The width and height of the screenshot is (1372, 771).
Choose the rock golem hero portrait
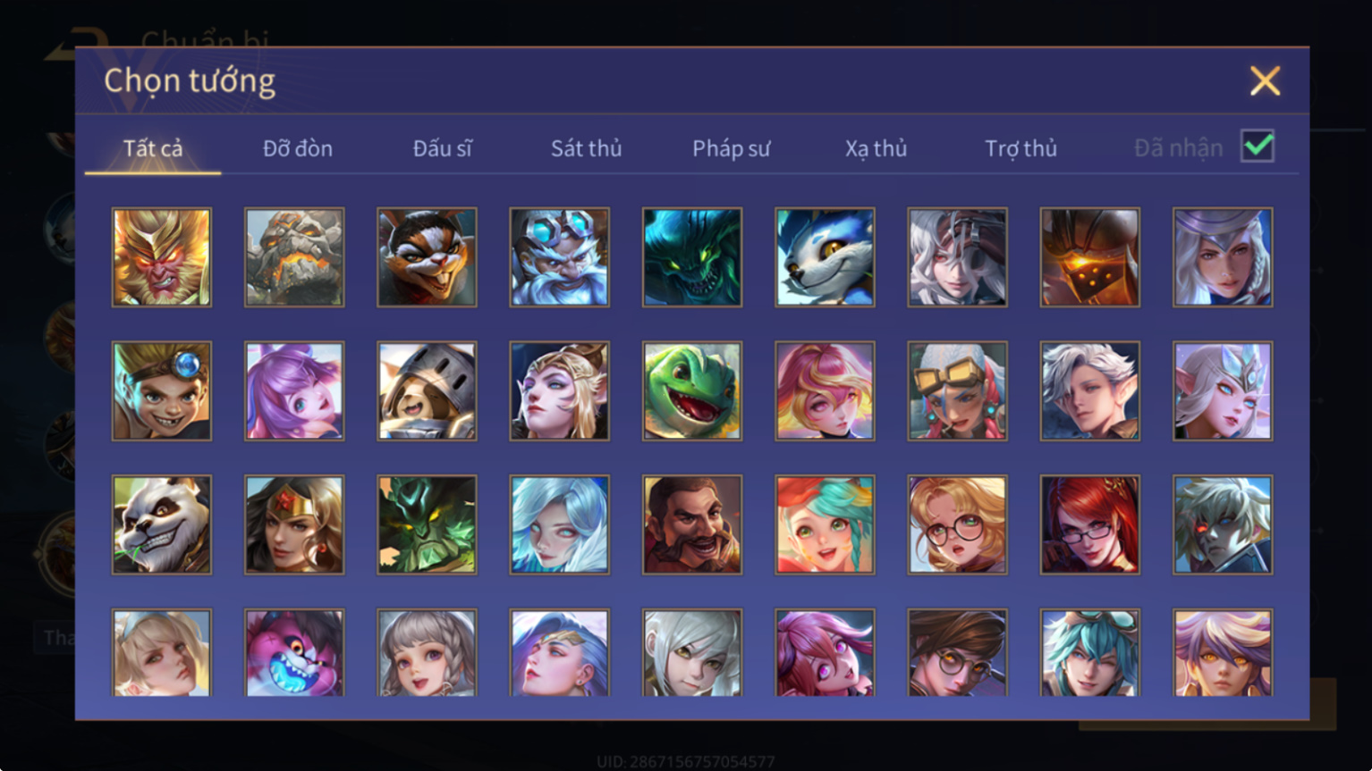(x=294, y=257)
